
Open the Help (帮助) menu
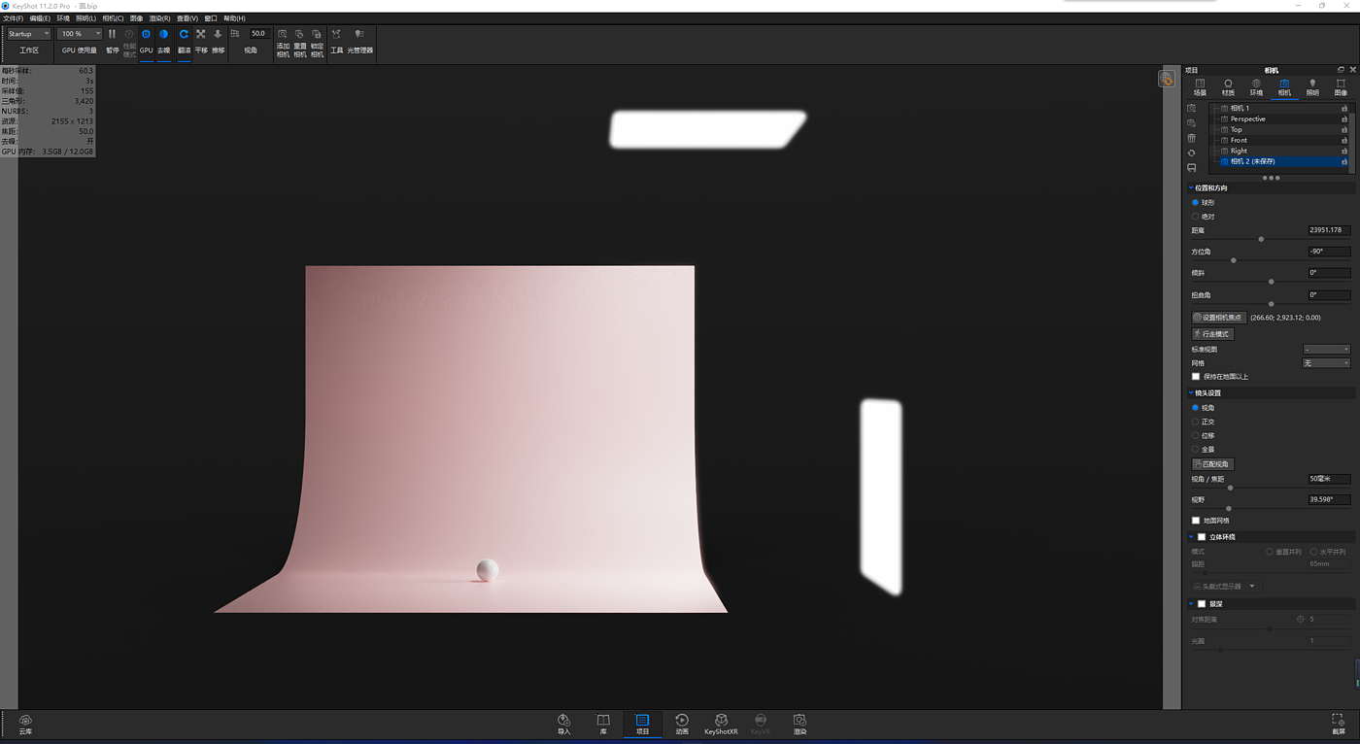(x=234, y=18)
